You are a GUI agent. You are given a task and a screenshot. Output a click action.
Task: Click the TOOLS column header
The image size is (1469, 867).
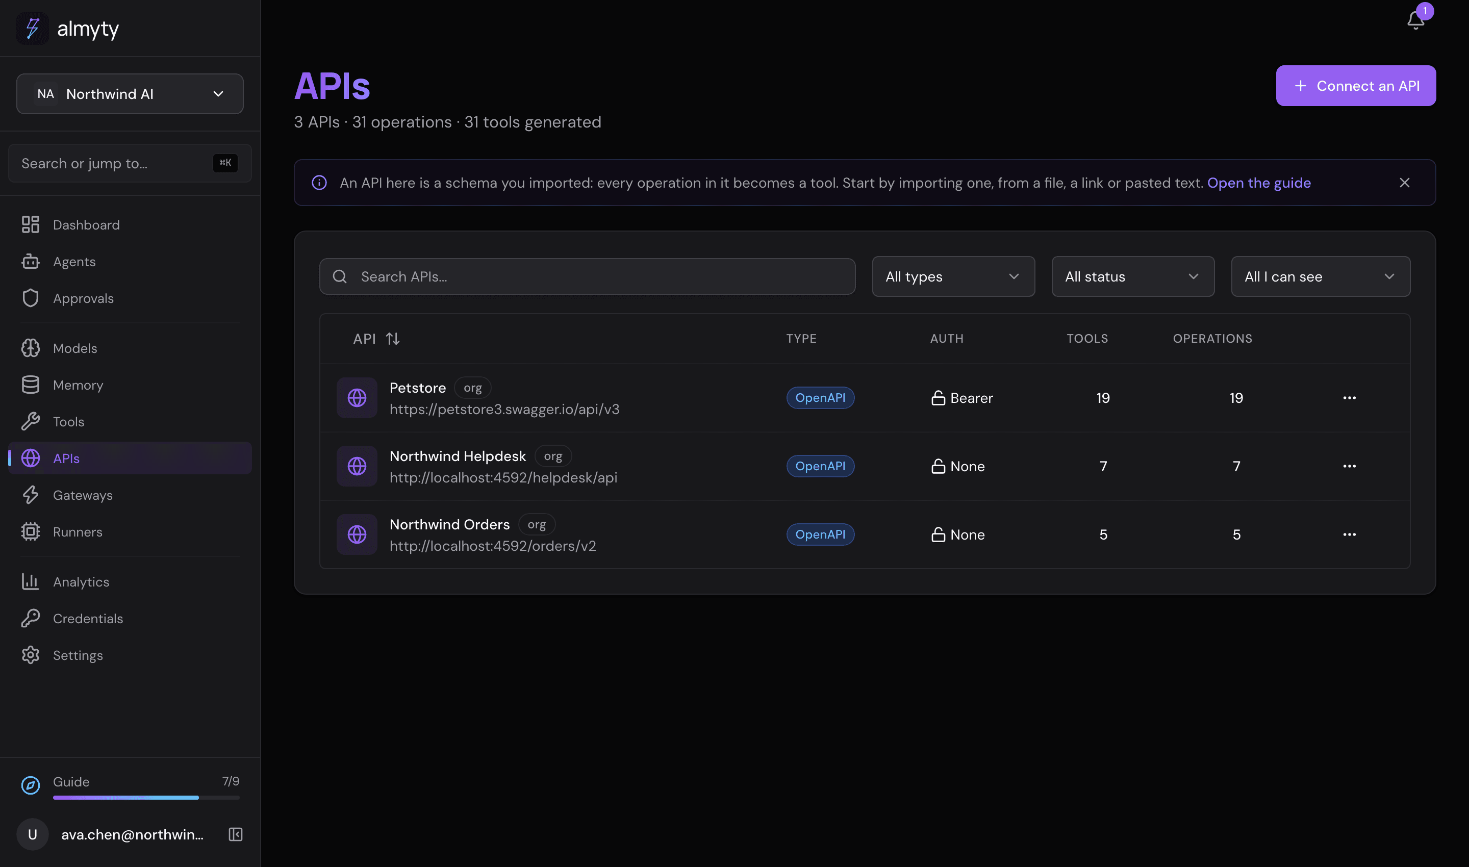point(1087,339)
